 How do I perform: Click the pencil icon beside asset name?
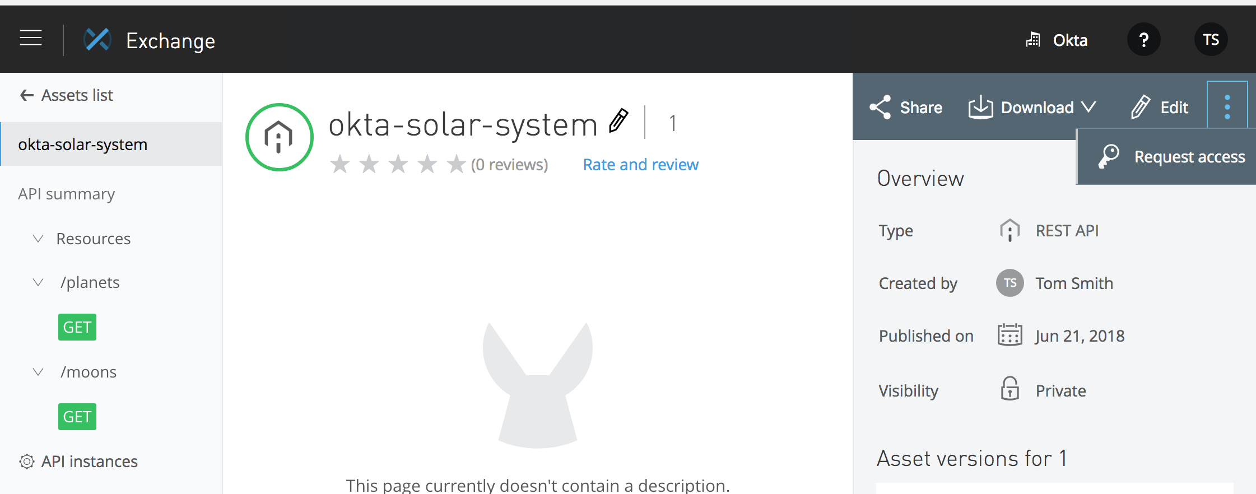(618, 121)
